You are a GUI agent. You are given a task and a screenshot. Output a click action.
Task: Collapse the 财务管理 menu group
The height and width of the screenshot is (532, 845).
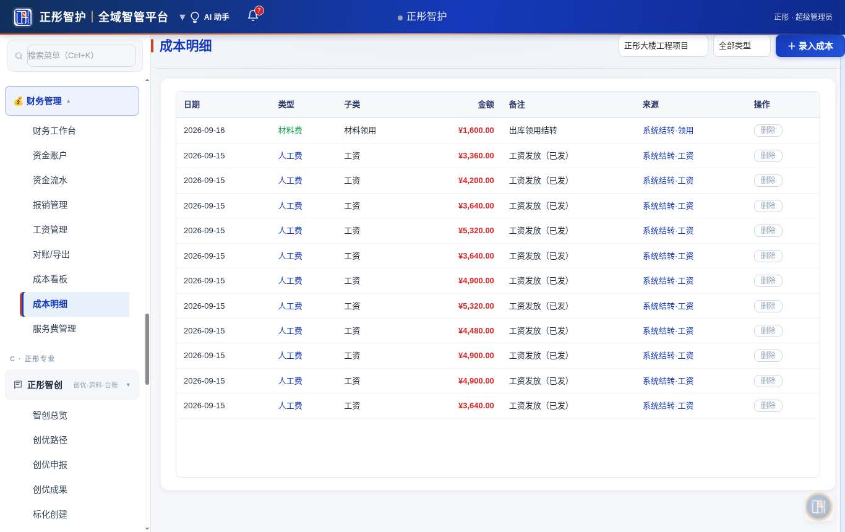pyautogui.click(x=72, y=101)
